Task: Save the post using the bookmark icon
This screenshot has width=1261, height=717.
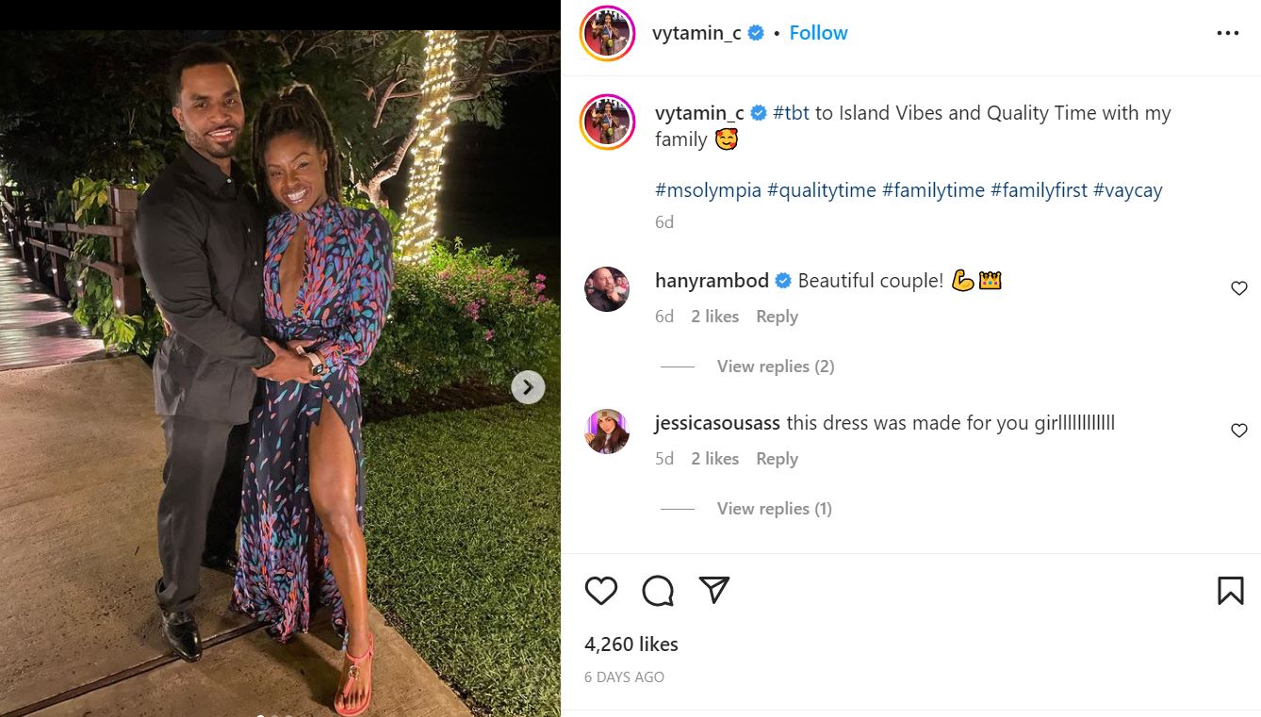Action: click(1232, 590)
